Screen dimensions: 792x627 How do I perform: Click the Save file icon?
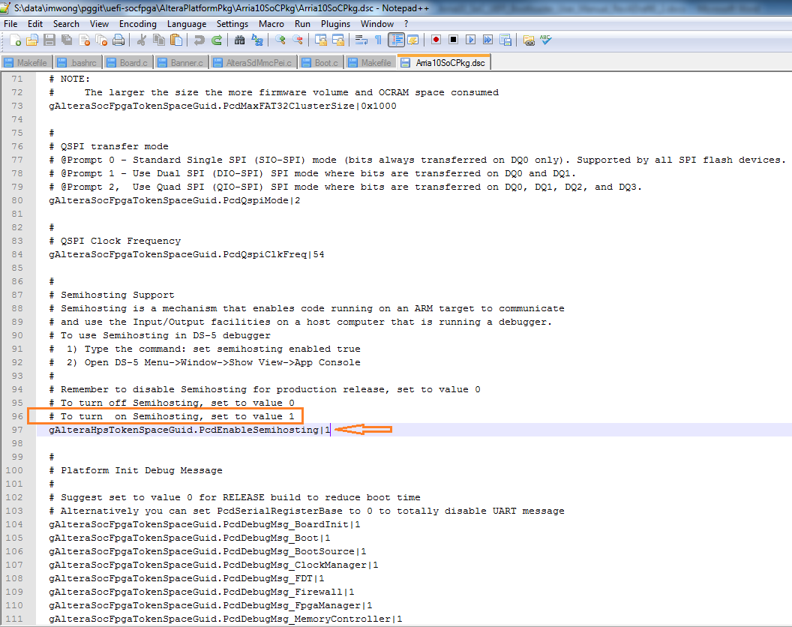[49, 40]
